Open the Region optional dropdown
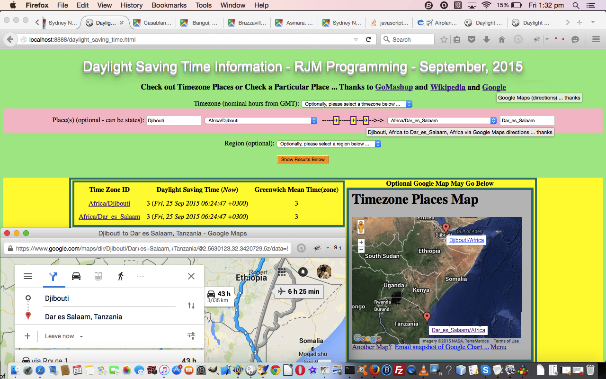606x379 pixels. (329, 144)
